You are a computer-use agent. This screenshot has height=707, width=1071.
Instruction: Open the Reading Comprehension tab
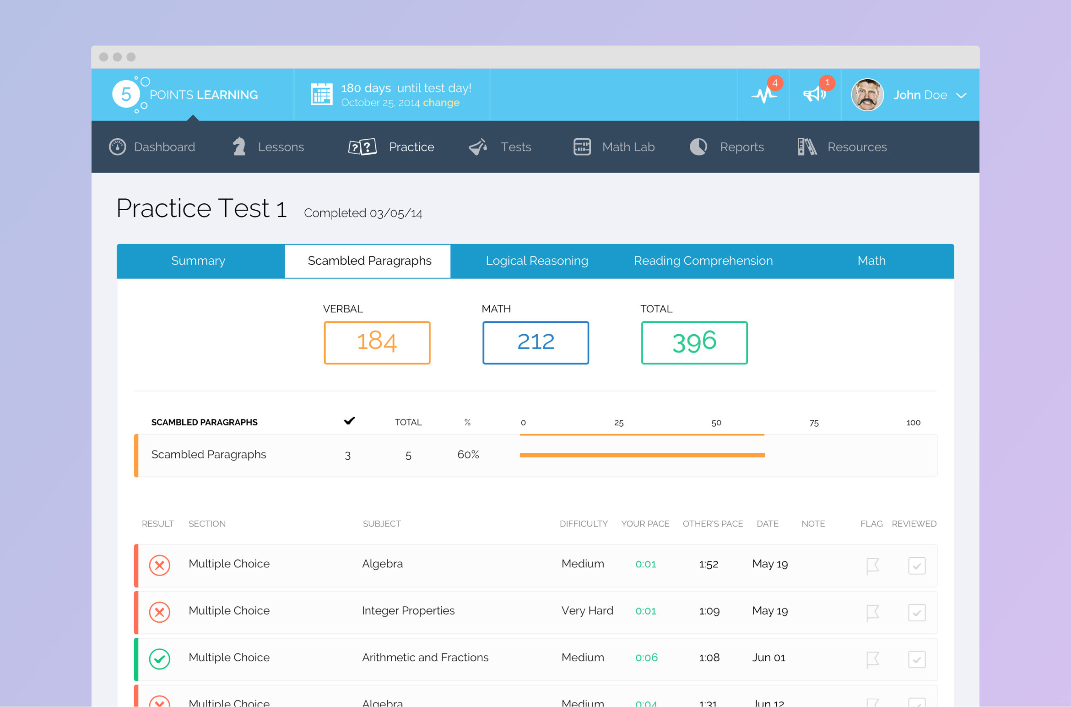pyautogui.click(x=703, y=261)
